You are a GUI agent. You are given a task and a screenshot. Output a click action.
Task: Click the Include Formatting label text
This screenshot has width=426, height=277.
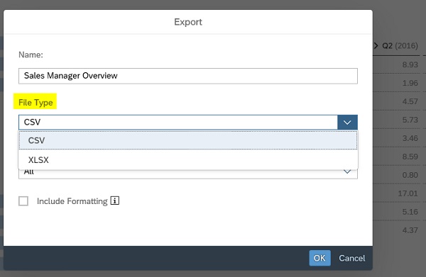(72, 201)
